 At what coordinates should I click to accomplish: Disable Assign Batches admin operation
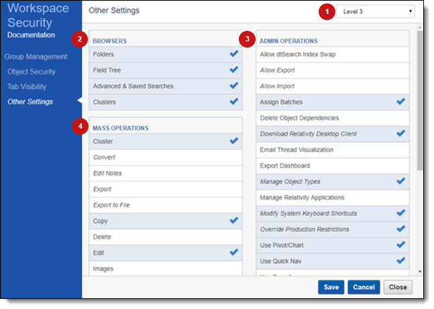click(333, 102)
